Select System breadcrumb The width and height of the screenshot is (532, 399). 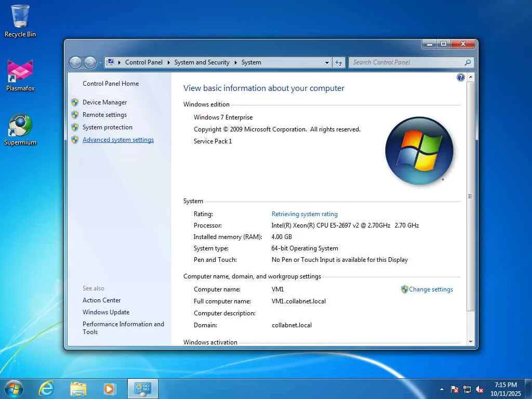click(251, 62)
